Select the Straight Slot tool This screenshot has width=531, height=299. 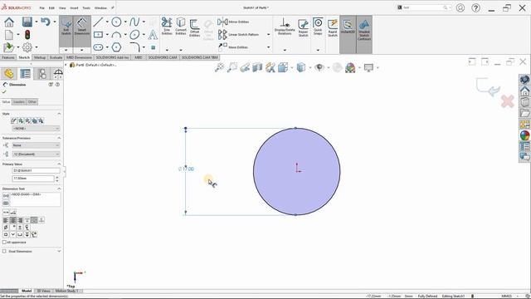(98, 47)
